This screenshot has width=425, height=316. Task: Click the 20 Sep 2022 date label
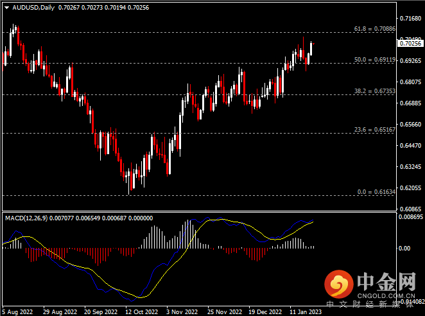[x=101, y=312]
